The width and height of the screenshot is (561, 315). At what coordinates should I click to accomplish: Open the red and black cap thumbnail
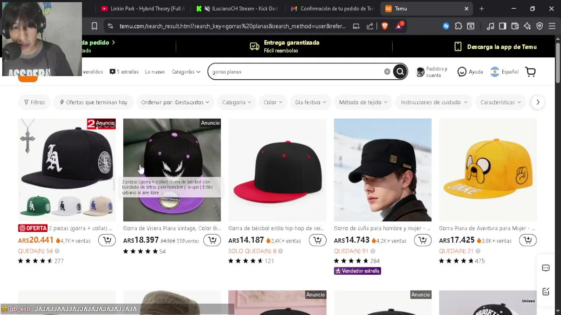(x=277, y=170)
